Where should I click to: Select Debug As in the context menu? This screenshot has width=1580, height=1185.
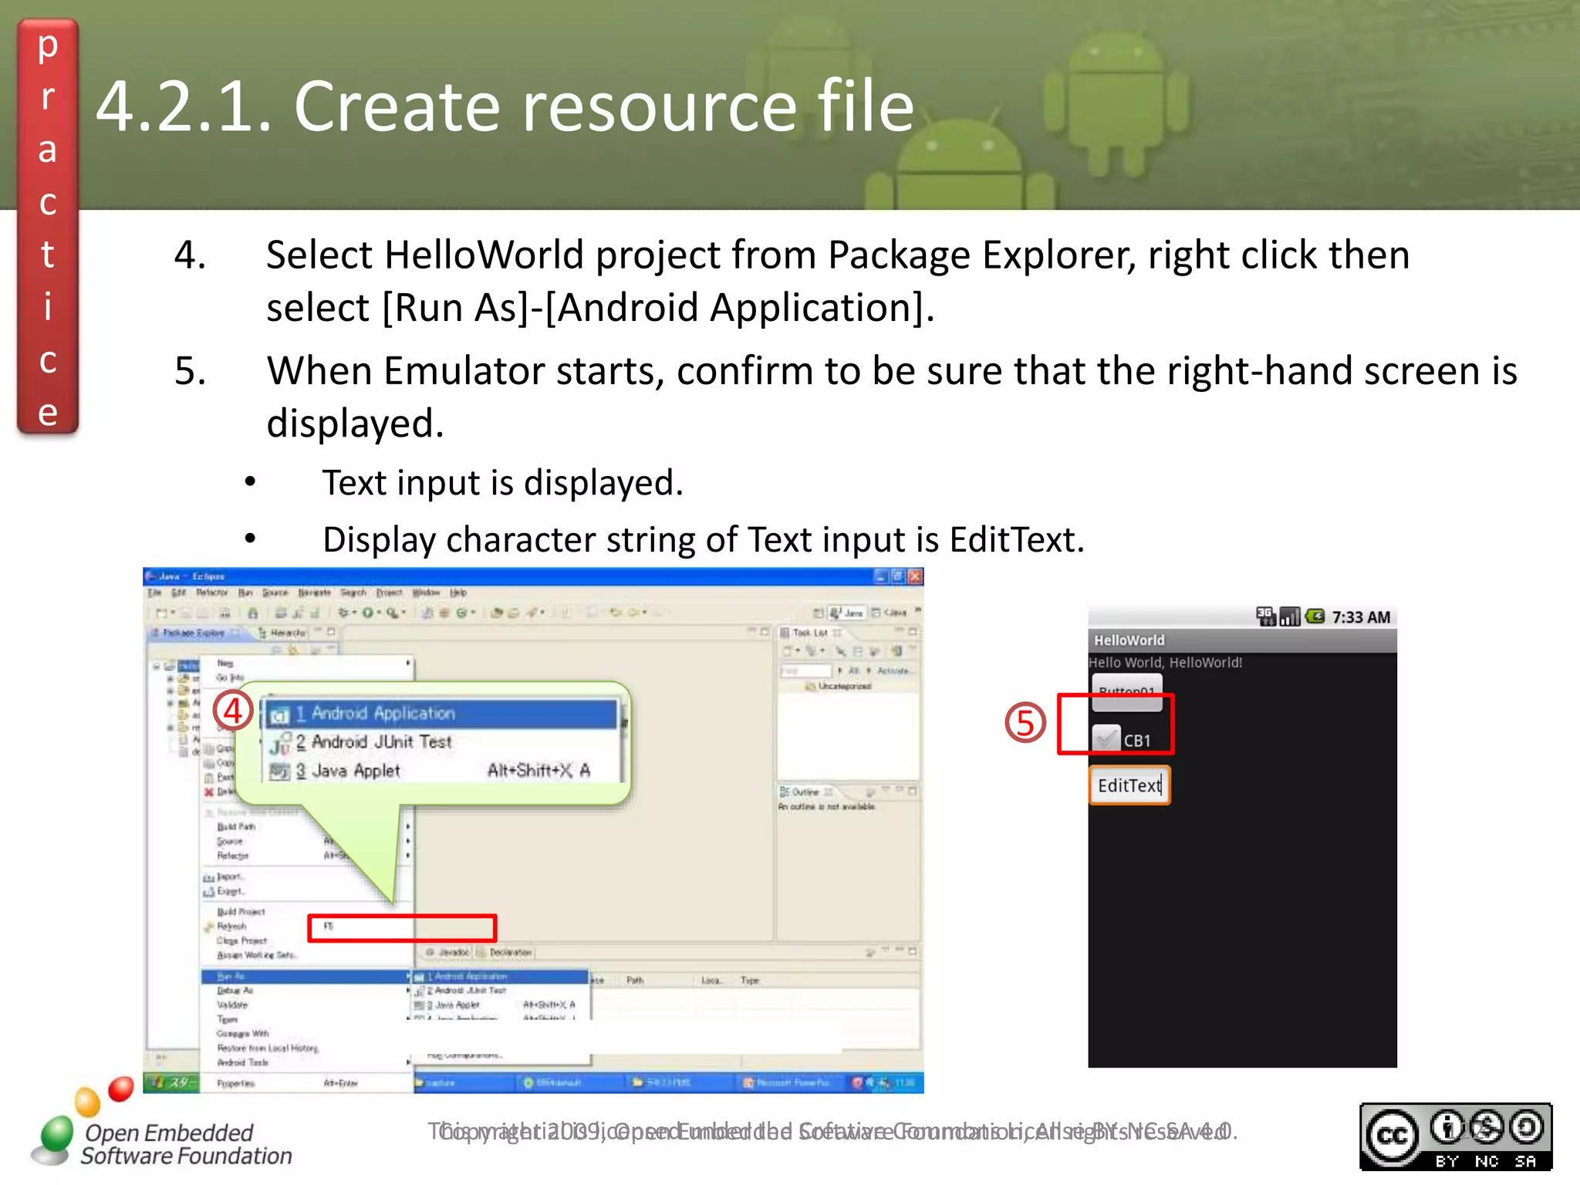click(306, 991)
